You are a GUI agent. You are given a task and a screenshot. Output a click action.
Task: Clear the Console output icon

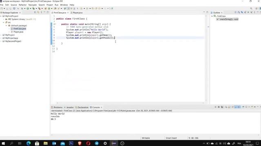pyautogui.click(x=226, y=107)
